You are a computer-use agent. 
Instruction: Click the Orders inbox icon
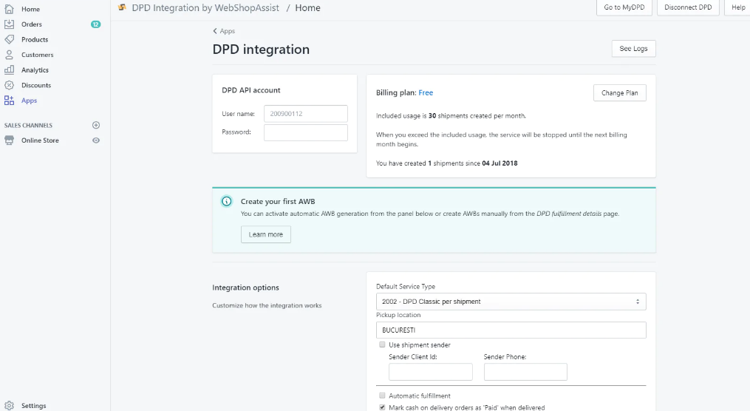9,24
